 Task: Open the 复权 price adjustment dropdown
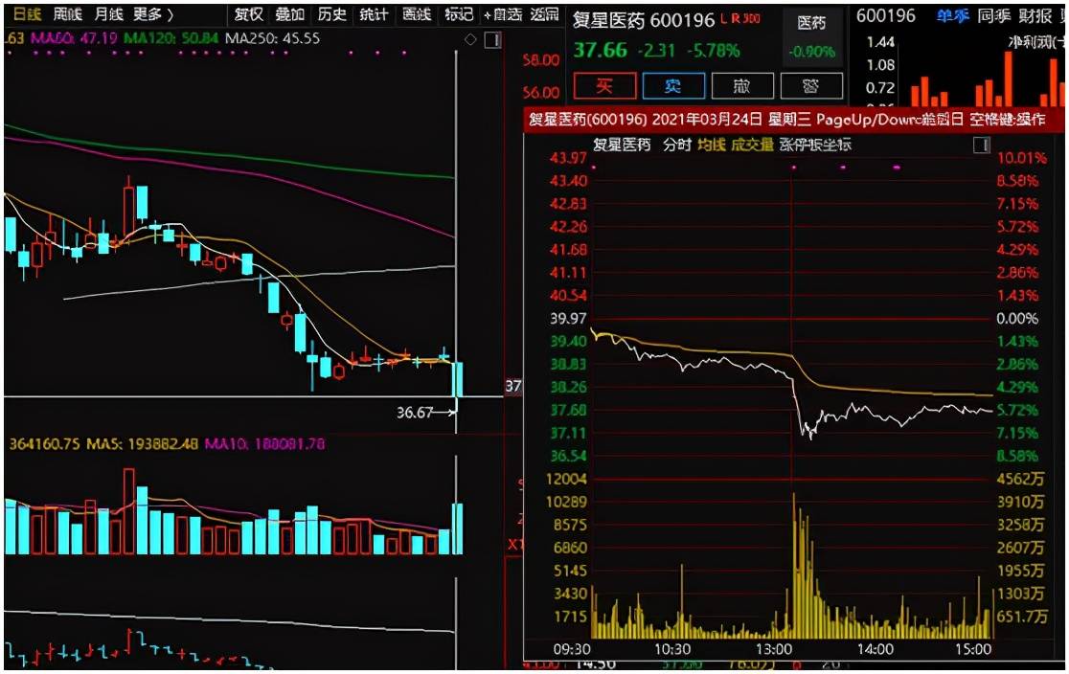(248, 14)
